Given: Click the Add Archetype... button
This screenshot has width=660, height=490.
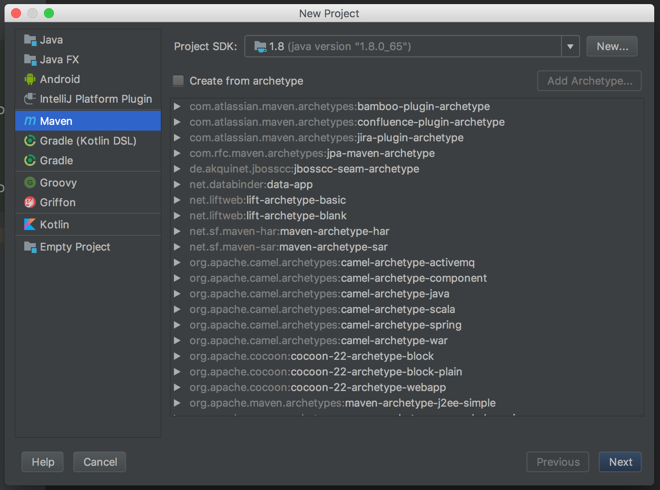Looking at the screenshot, I should [x=589, y=81].
